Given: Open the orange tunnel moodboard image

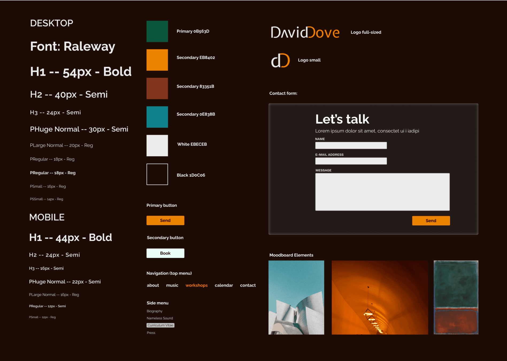Looking at the screenshot, I should point(380,297).
